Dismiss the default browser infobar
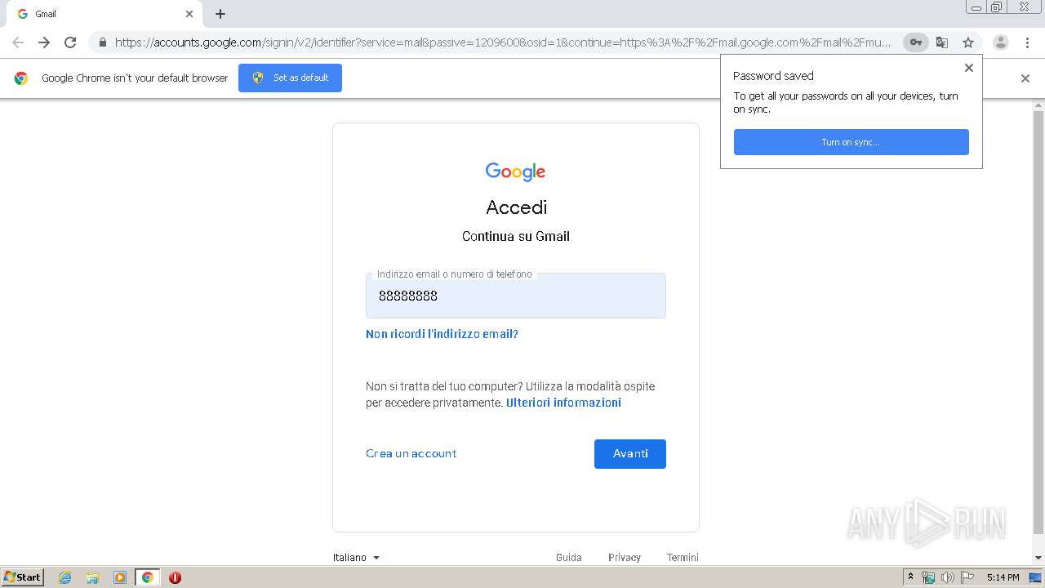The image size is (1045, 588). pos(1025,78)
